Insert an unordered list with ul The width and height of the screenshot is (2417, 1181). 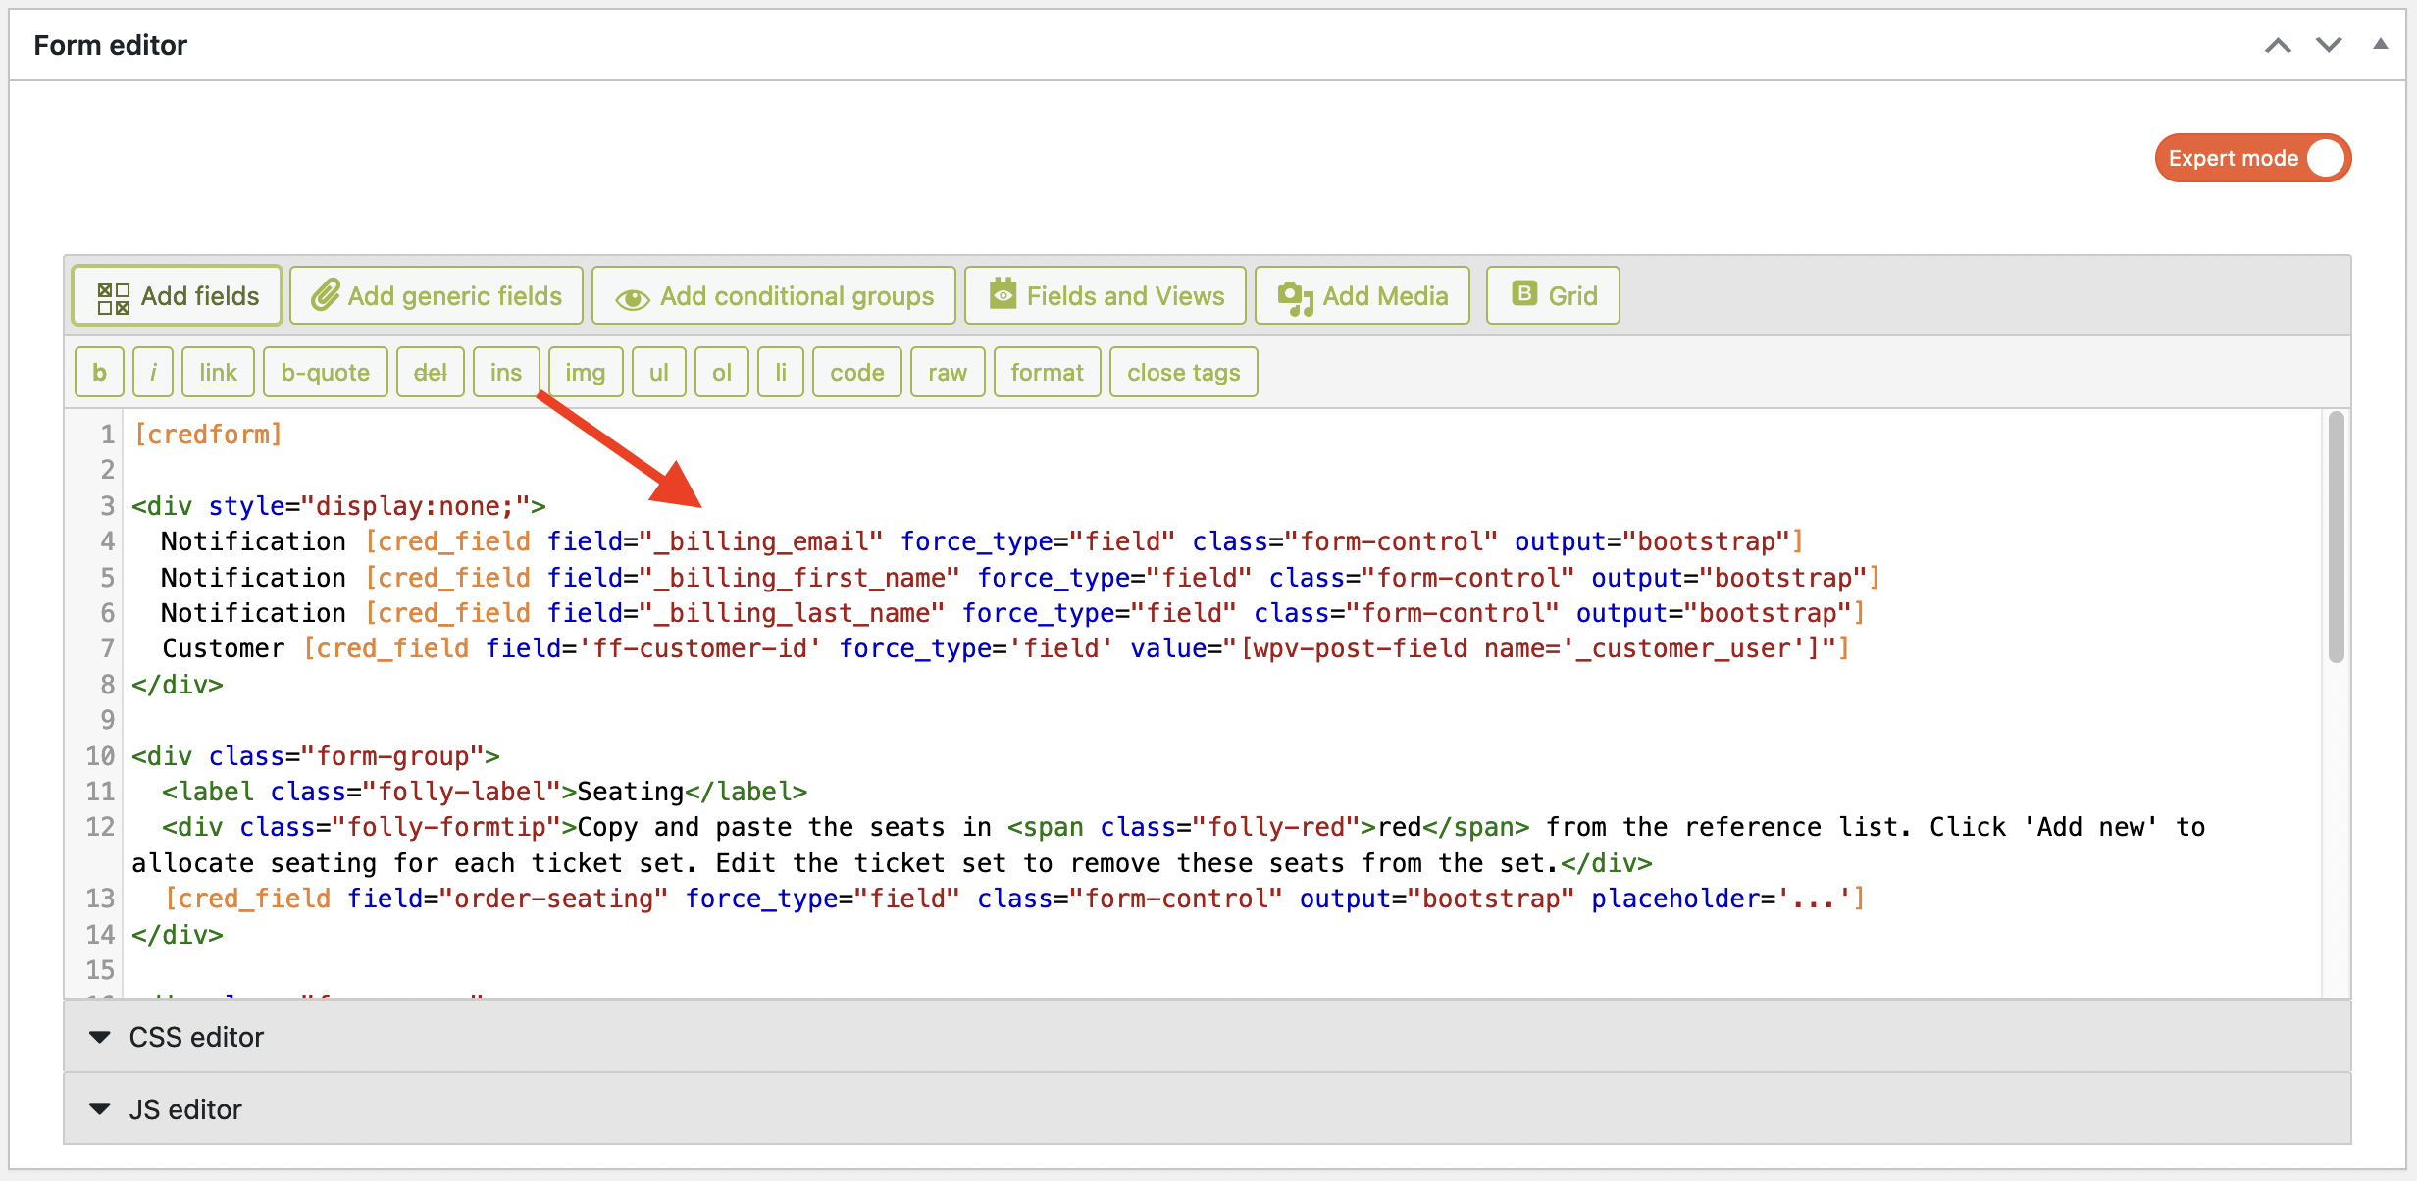(x=659, y=372)
